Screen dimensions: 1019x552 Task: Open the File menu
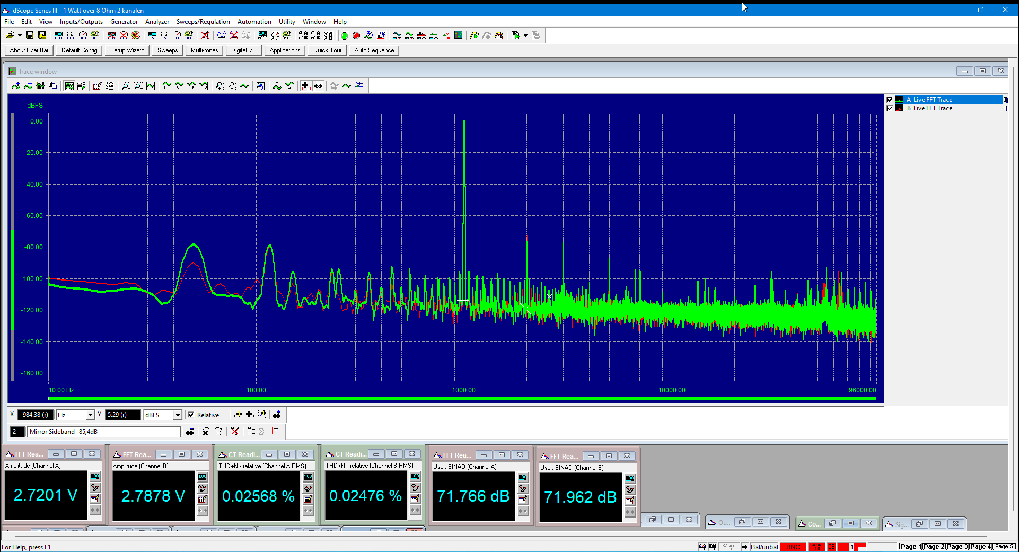(9, 22)
